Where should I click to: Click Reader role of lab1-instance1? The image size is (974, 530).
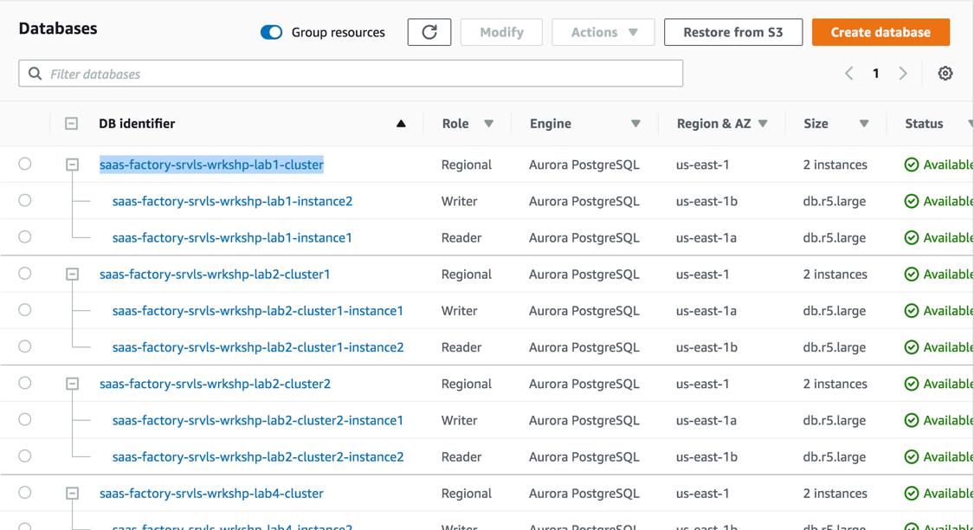click(461, 237)
